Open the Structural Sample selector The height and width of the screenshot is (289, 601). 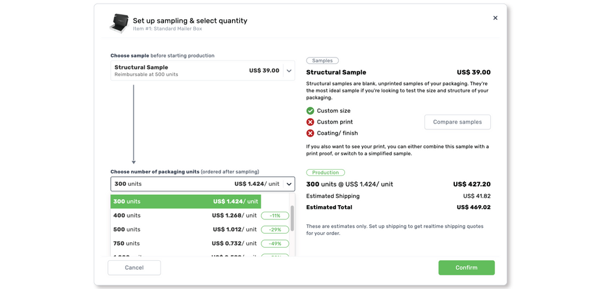click(203, 71)
